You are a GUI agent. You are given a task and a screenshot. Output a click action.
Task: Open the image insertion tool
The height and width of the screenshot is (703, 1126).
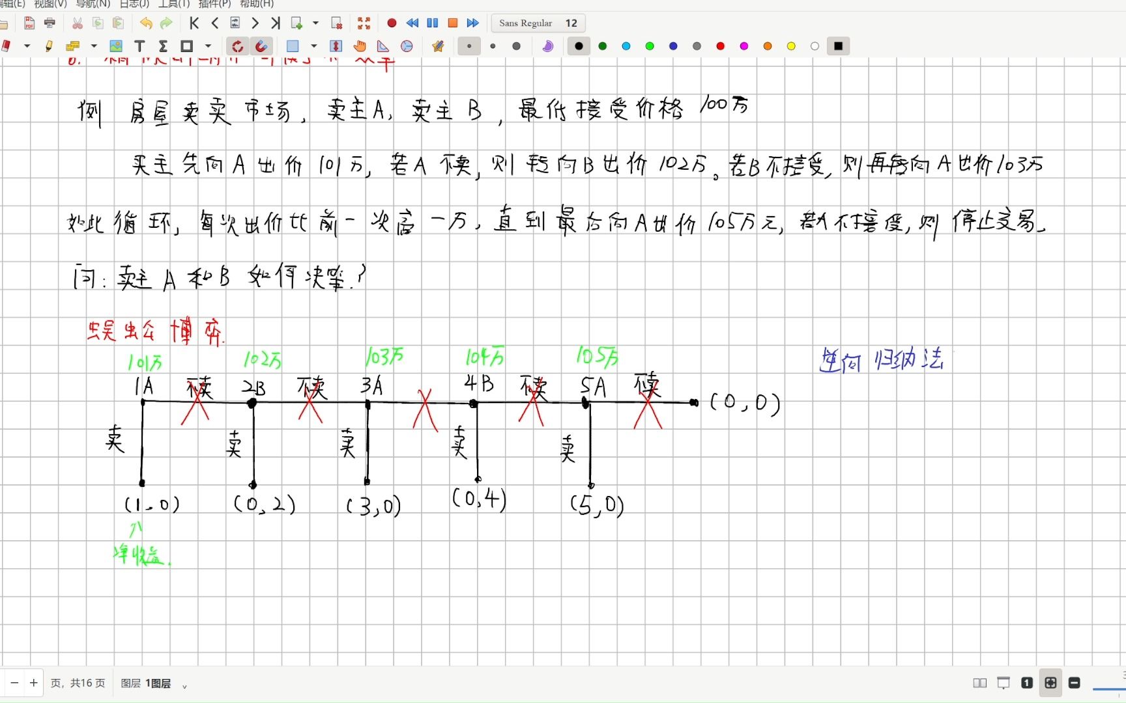[x=116, y=46]
